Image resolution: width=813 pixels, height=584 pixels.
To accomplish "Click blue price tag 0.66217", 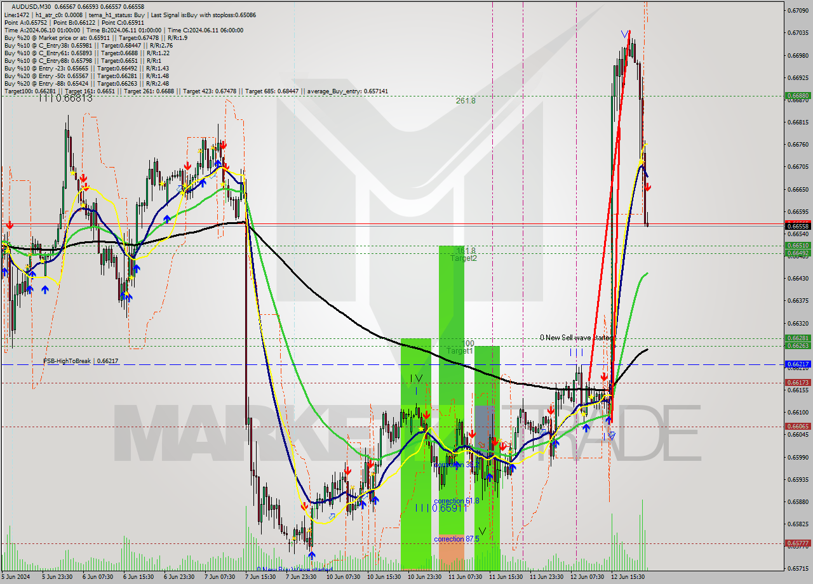I will [x=797, y=364].
